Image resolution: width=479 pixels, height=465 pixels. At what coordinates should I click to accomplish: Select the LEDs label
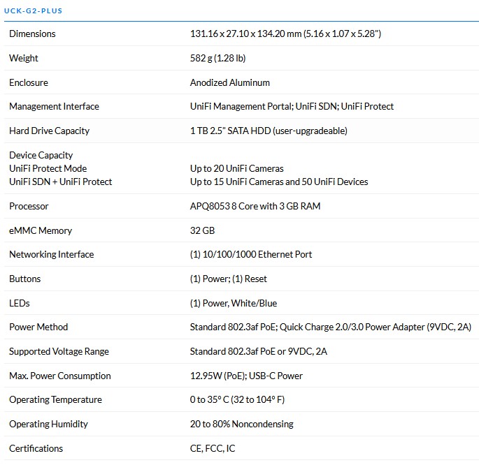pyautogui.click(x=20, y=304)
